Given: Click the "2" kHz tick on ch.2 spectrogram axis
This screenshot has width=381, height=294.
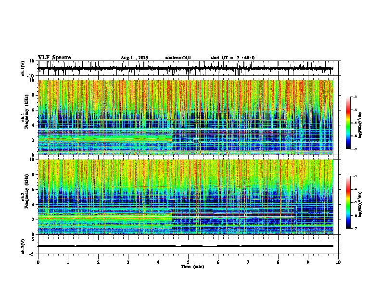Looking at the screenshot, I should (33, 220).
